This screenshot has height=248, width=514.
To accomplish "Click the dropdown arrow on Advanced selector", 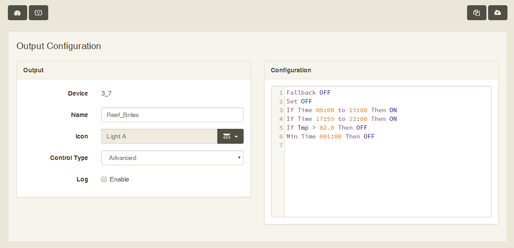I will coord(239,158).
